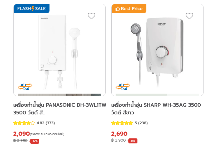
Task: Click the Best Price thumbs-up badge
Action: (x=129, y=9)
